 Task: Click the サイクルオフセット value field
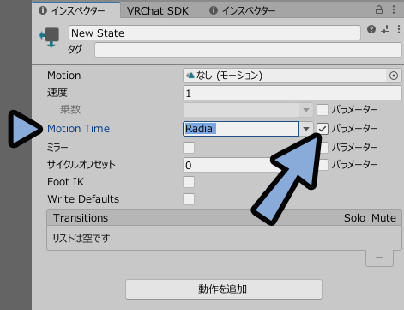point(229,165)
